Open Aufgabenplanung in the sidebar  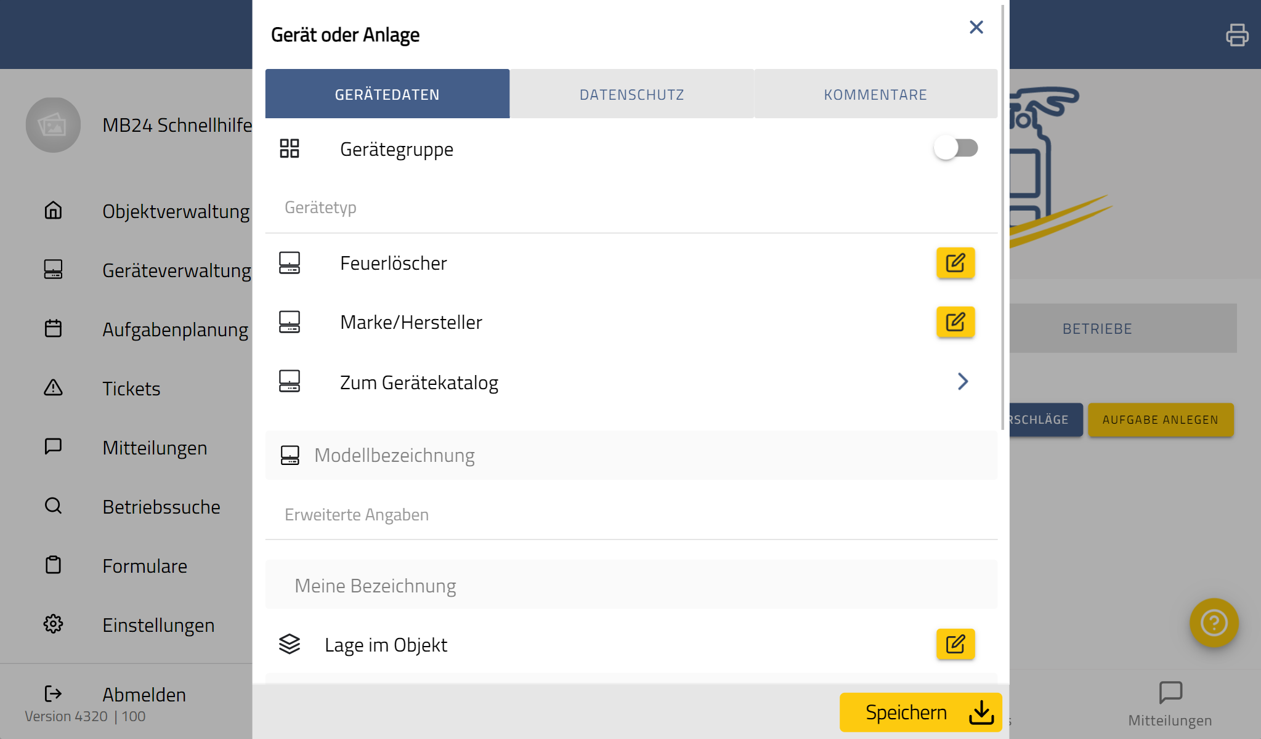[175, 329]
